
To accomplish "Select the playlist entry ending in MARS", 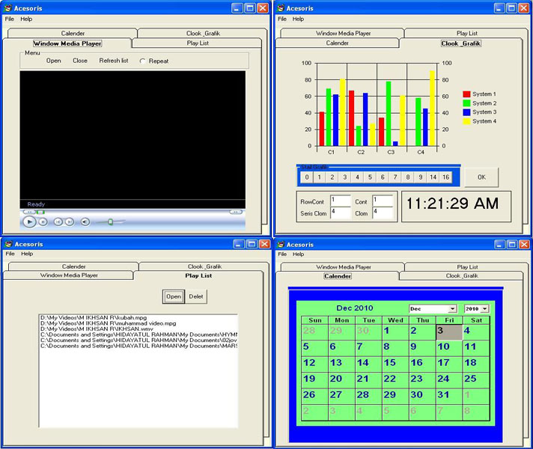I will 138,346.
